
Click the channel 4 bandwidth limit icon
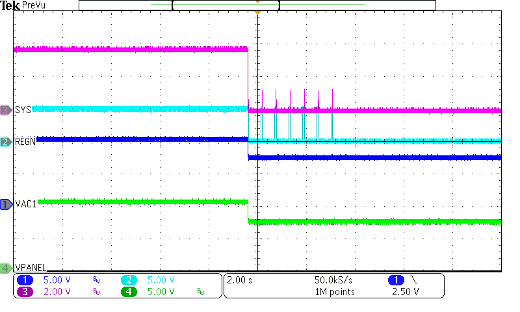(x=200, y=292)
